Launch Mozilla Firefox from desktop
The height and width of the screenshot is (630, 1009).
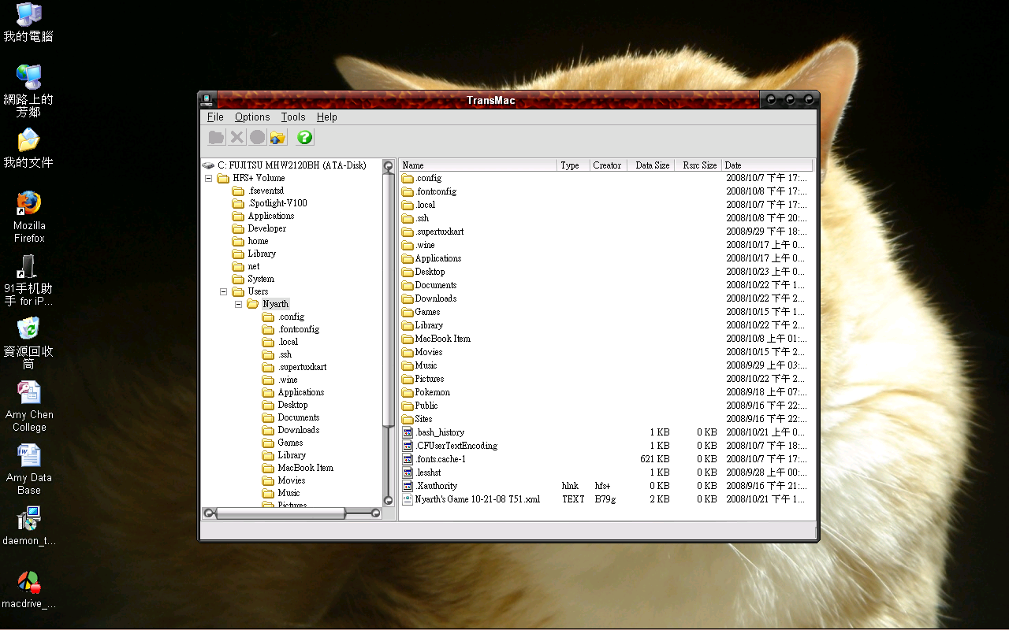click(28, 203)
